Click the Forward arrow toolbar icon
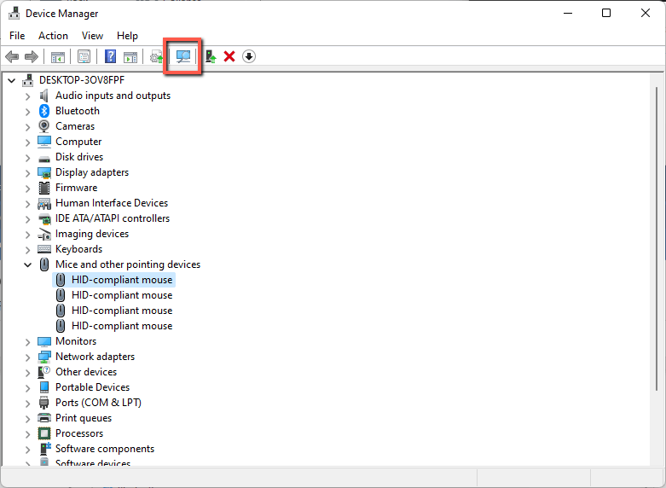This screenshot has width=666, height=488. [x=32, y=56]
